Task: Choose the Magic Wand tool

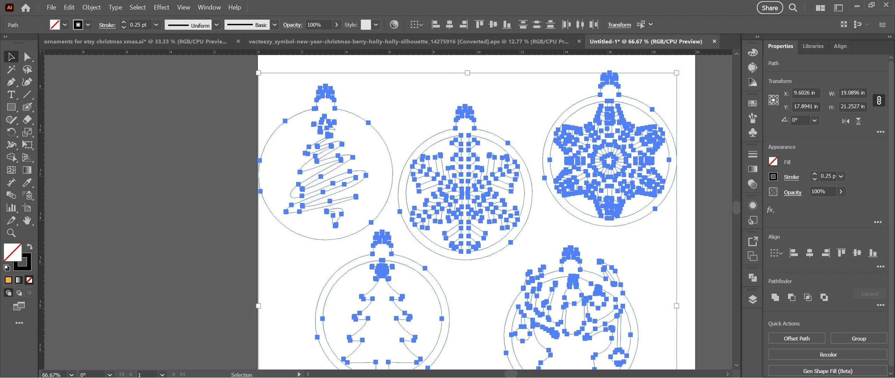Action: pos(11,69)
